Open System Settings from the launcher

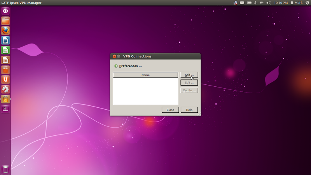(x=5, y=89)
